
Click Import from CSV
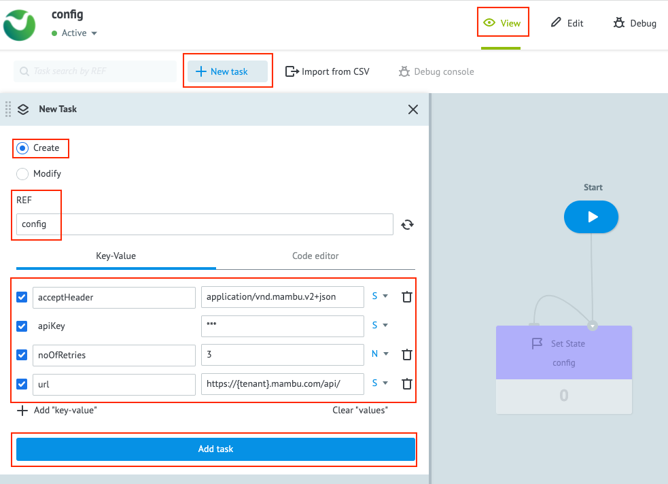[328, 71]
